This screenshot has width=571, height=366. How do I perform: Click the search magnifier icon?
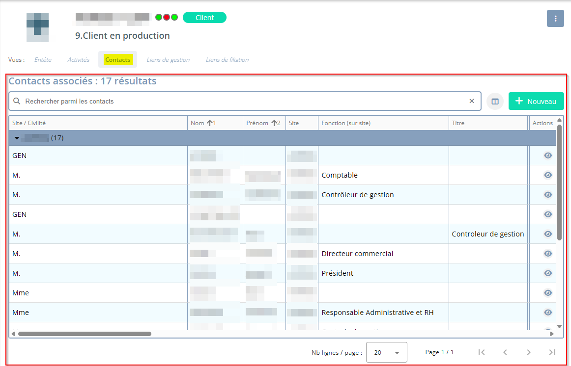(x=17, y=101)
